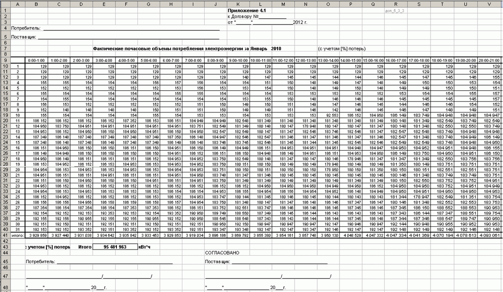Click the row 19 header
This screenshot has height=292, width=503.
pyautogui.click(x=5, y=115)
